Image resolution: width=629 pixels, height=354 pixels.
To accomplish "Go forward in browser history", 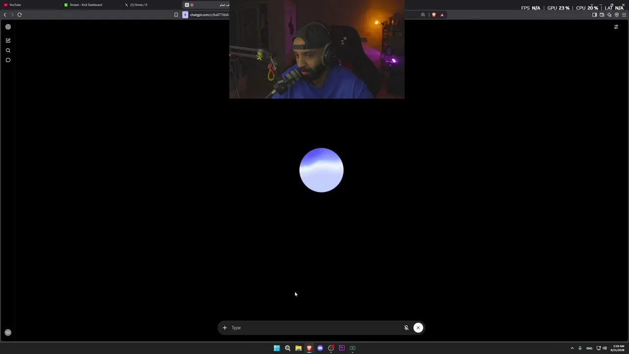I will [12, 15].
